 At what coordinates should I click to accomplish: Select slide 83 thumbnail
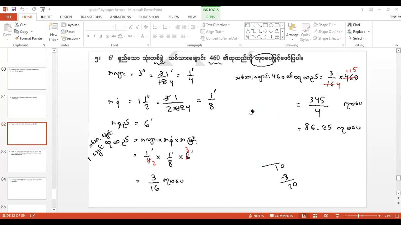27,161
